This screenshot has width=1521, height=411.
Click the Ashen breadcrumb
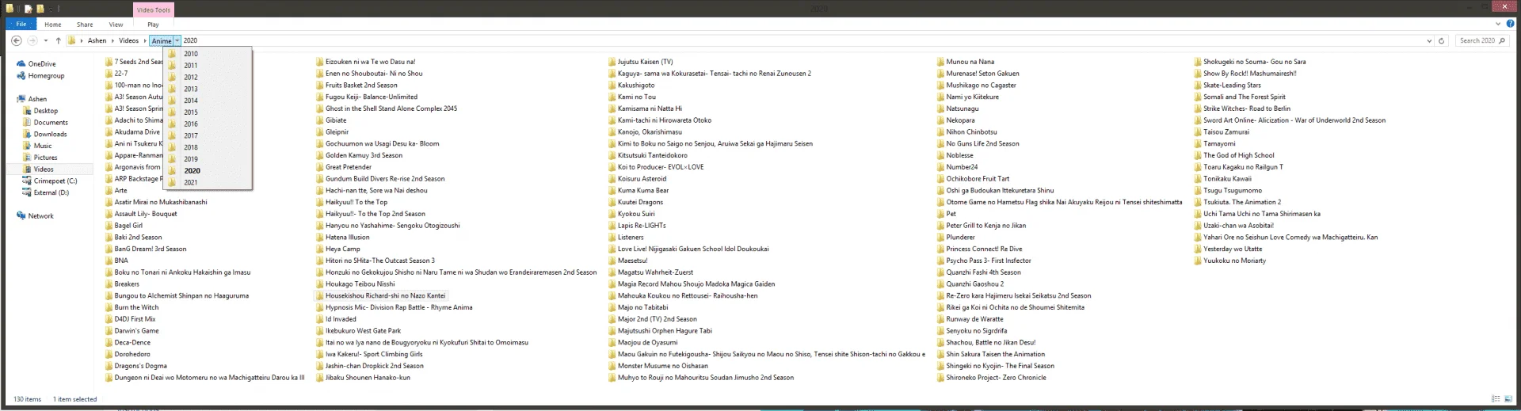point(97,40)
